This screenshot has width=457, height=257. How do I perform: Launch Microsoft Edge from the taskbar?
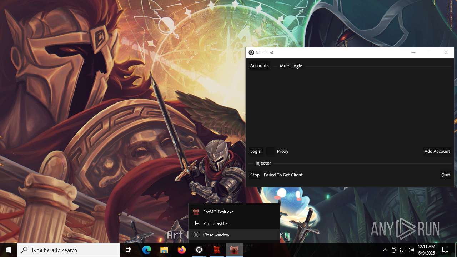[147, 250]
